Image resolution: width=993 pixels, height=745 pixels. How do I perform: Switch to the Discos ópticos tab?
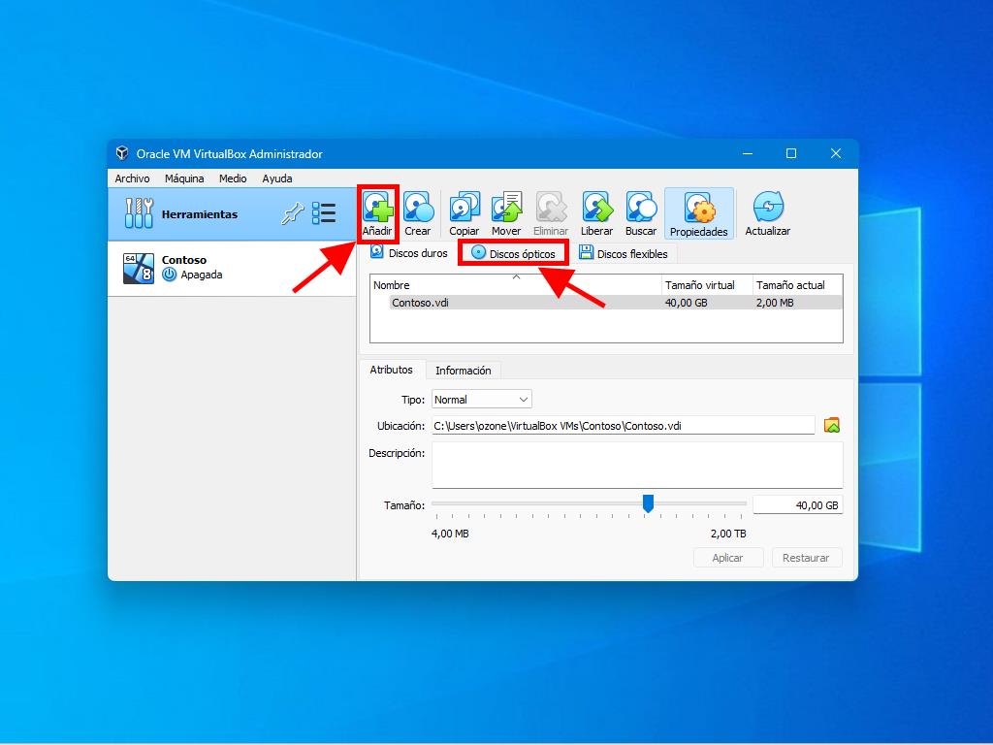click(513, 253)
